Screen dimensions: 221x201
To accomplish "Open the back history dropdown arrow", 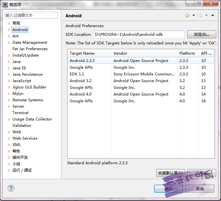I will [x=194, y=15].
